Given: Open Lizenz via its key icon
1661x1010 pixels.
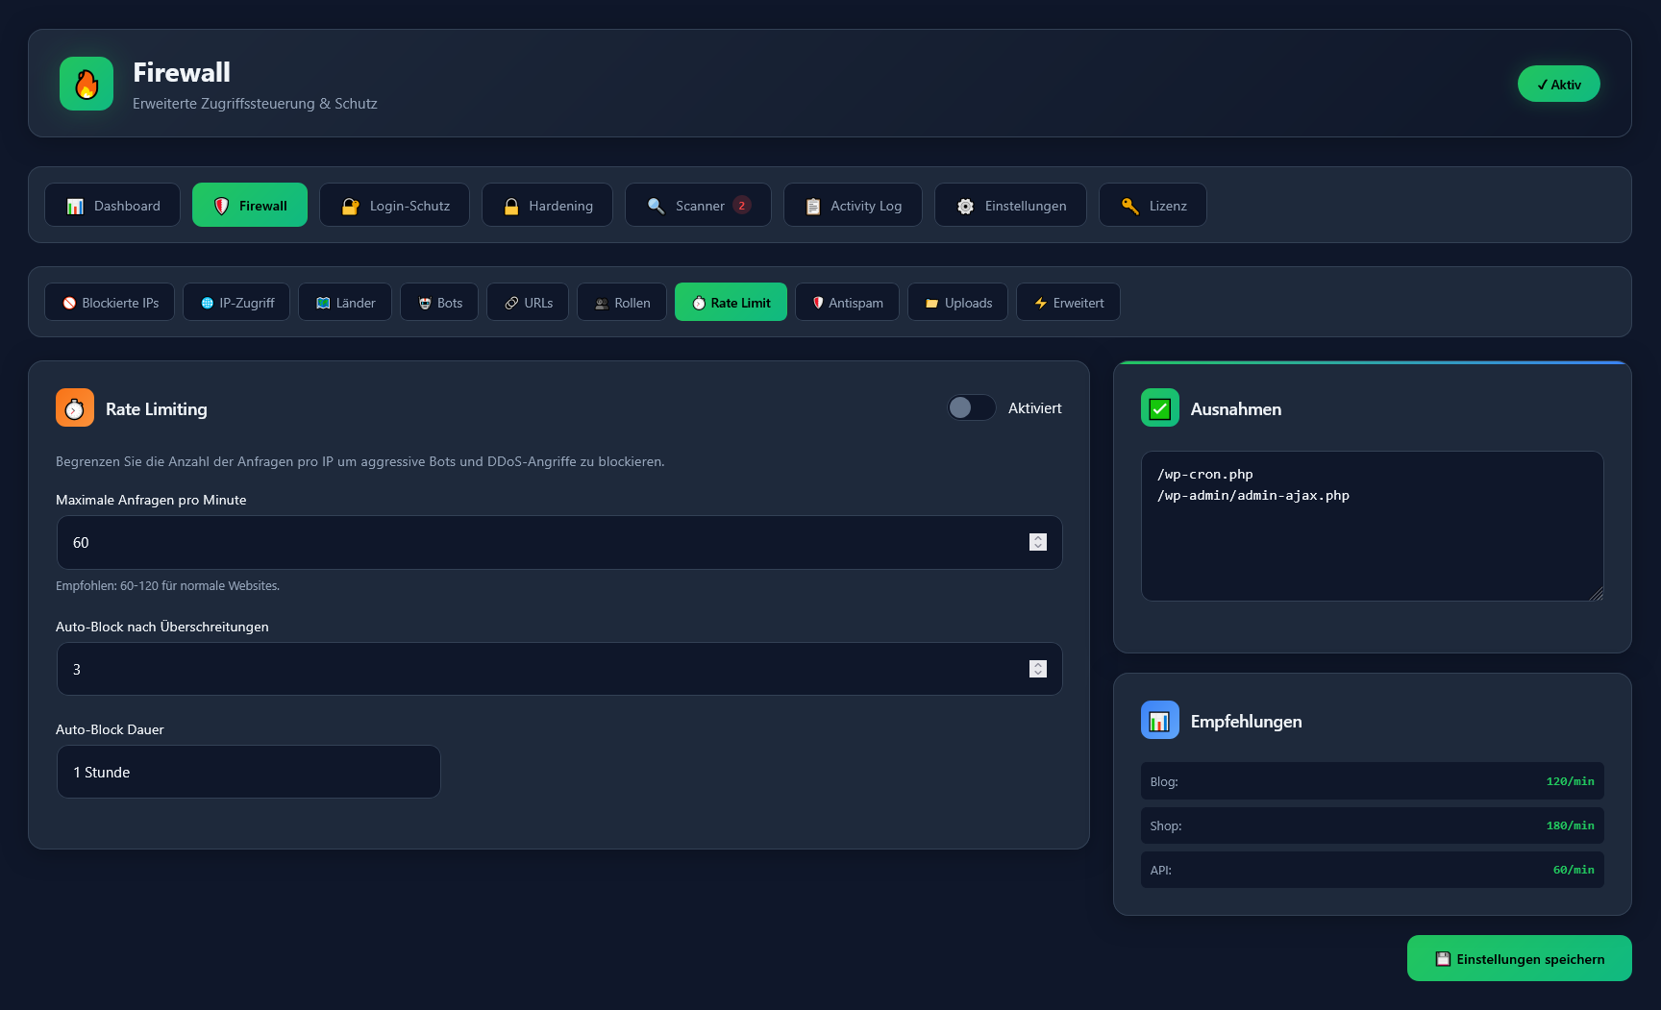Looking at the screenshot, I should (x=1129, y=206).
